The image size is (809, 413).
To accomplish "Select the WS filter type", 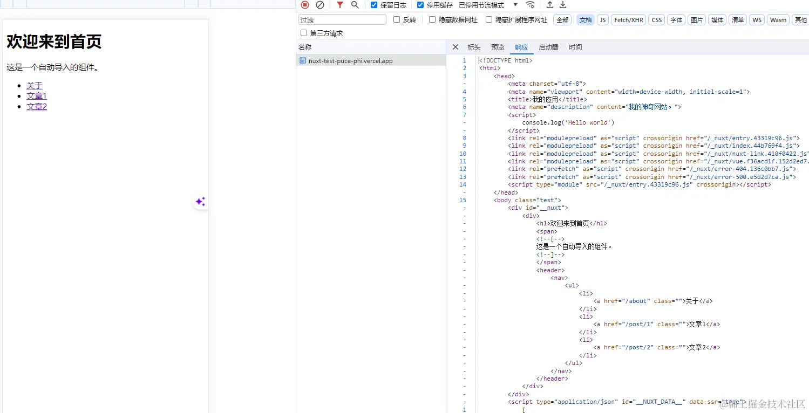I will [757, 20].
